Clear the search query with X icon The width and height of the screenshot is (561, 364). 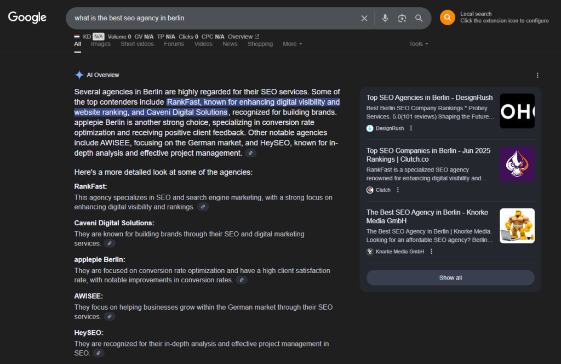pos(364,18)
